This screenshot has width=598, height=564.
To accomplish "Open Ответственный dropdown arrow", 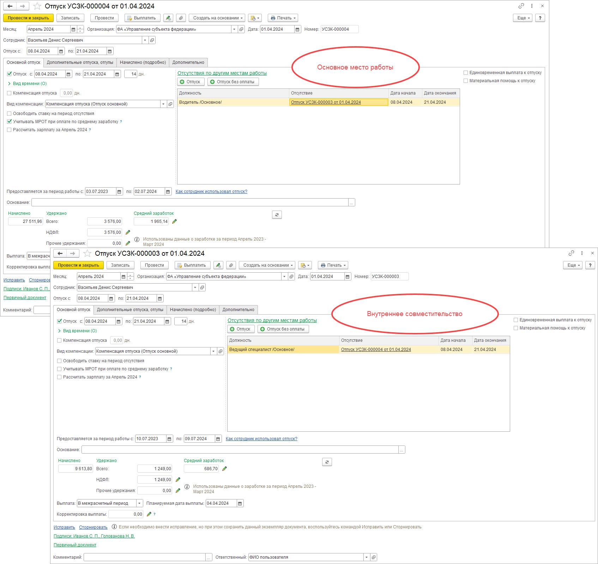I will click(367, 557).
